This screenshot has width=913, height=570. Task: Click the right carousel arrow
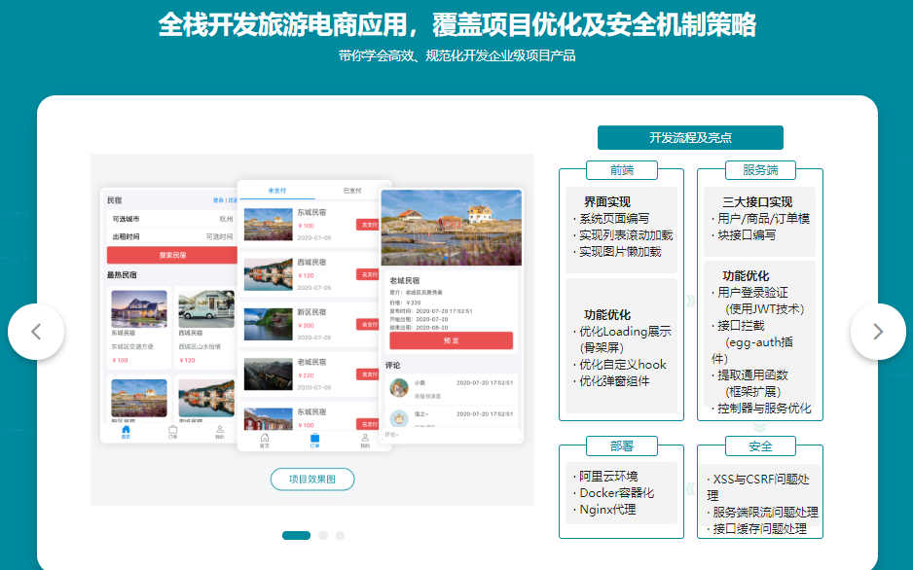pyautogui.click(x=877, y=331)
